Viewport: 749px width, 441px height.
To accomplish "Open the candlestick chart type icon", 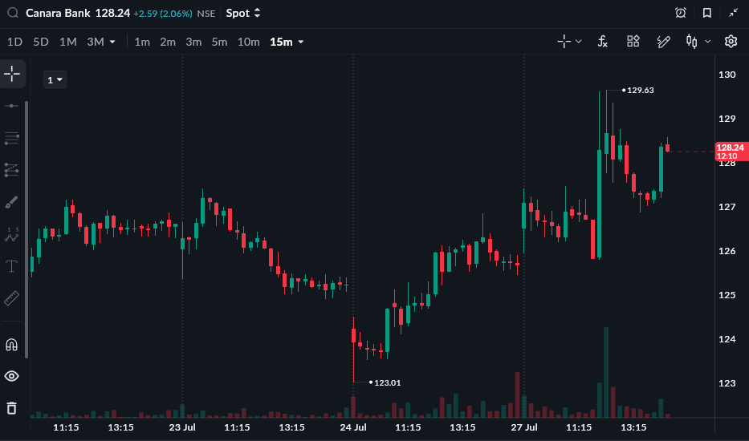I will [x=692, y=42].
